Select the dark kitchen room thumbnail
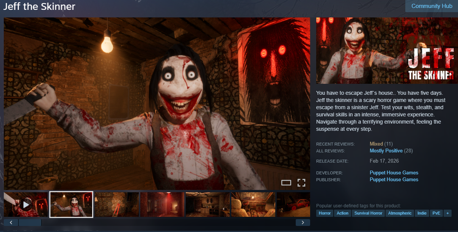The height and width of the screenshot is (232, 458). pos(207,205)
